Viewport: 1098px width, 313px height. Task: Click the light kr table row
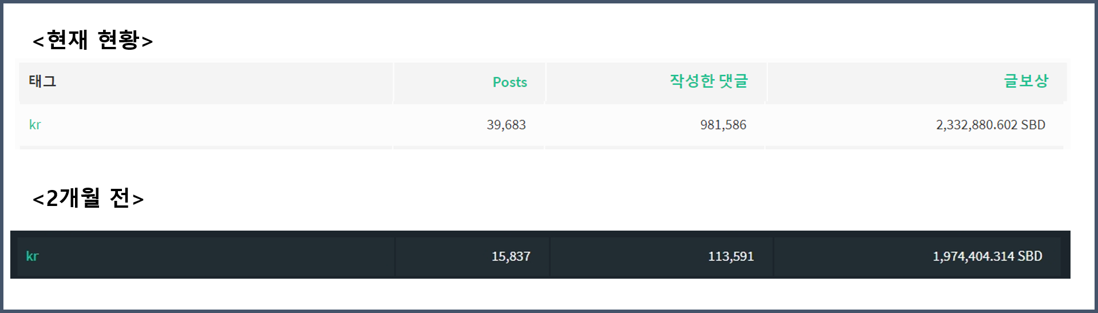[x=542, y=125]
